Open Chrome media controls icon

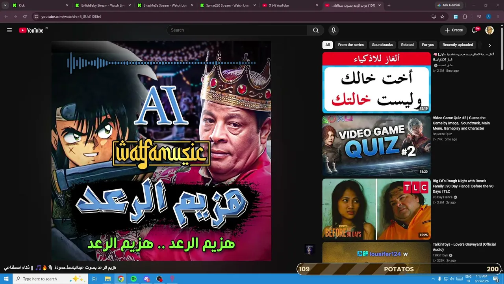click(479, 17)
